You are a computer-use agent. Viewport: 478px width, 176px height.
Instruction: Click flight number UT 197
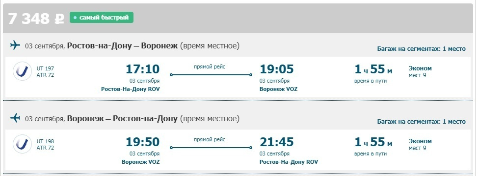pyautogui.click(x=45, y=68)
